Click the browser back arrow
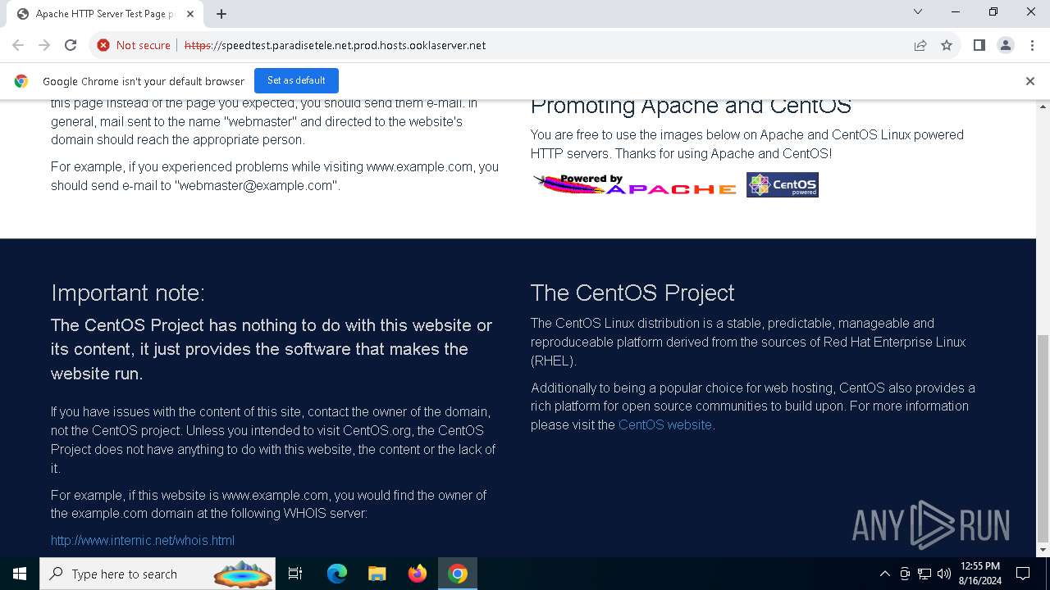The width and height of the screenshot is (1050, 590). click(18, 45)
